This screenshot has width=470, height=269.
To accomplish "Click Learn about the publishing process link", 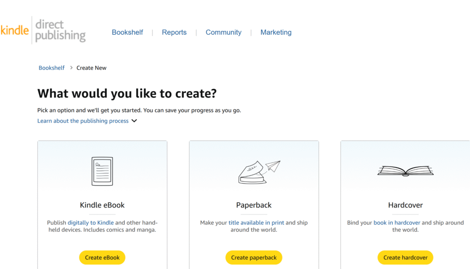I will (x=83, y=121).
